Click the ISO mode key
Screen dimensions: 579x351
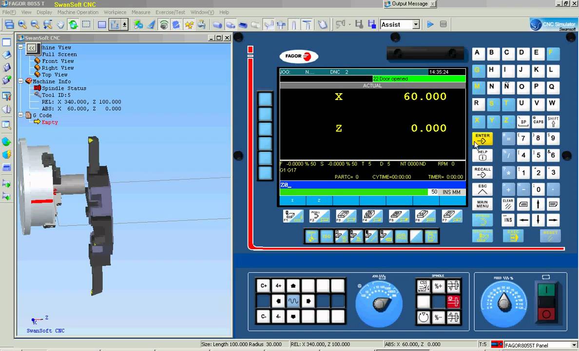coord(327,236)
